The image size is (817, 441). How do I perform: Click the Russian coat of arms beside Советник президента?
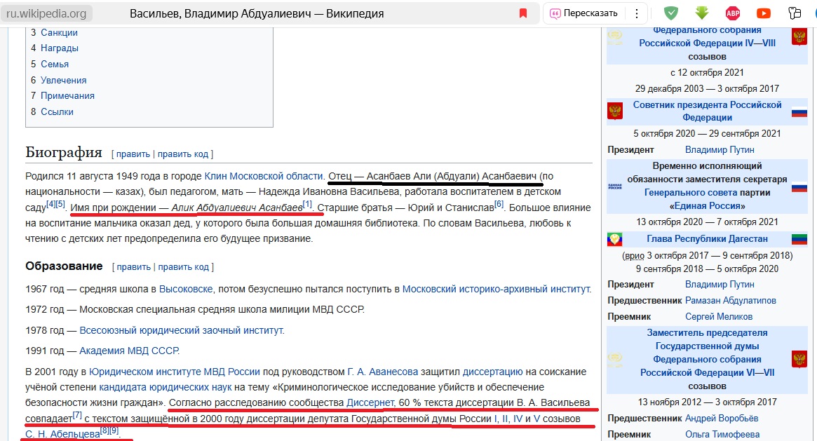[615, 111]
